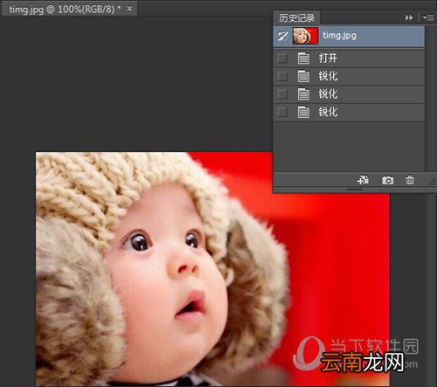
Task: Set history brush source on 打开 state
Action: pos(282,59)
